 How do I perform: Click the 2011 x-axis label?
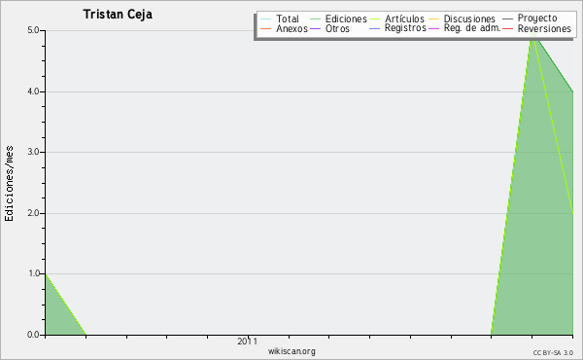pyautogui.click(x=247, y=341)
